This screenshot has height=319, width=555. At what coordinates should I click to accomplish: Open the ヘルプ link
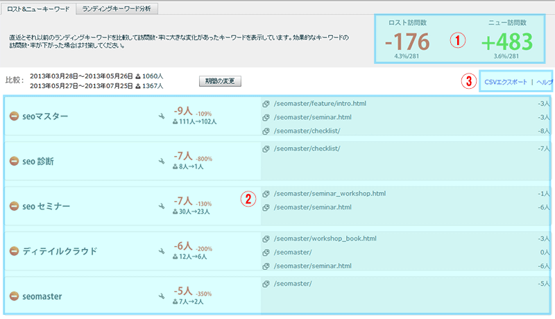(x=545, y=82)
